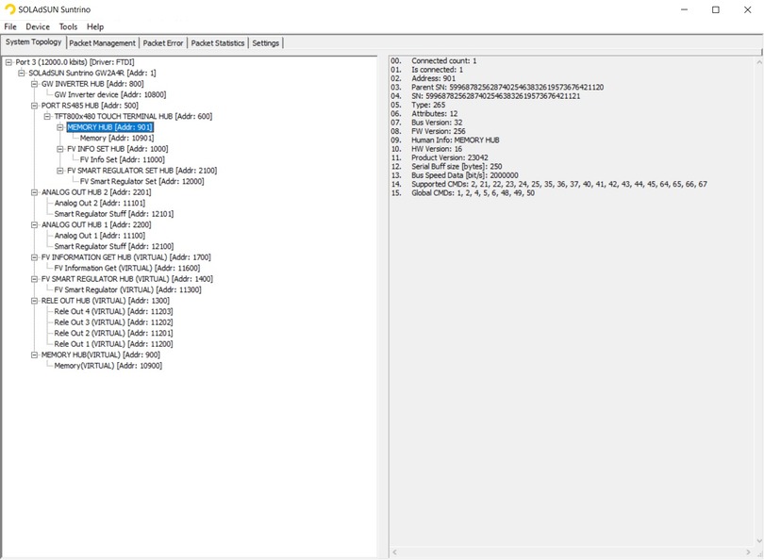
Task: Collapse the FV SMART REGULATOR HUB (VIRTUAL) node
Action: coord(34,279)
